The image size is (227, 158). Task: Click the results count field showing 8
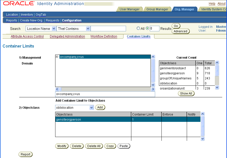[154, 29]
